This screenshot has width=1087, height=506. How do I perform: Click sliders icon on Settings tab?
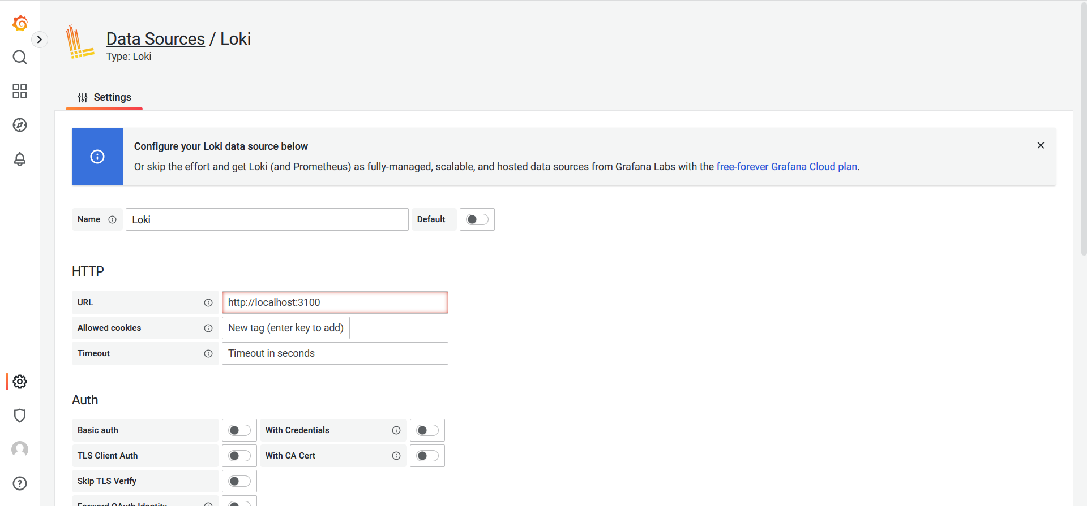(83, 97)
